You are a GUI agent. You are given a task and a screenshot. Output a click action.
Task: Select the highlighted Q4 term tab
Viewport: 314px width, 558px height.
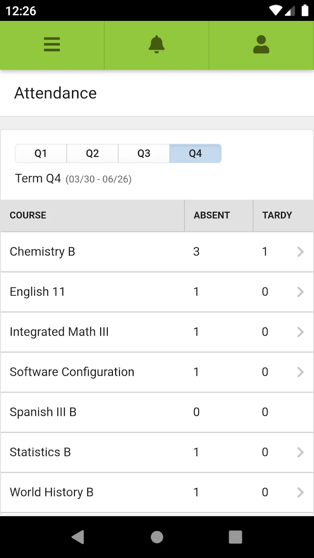point(195,153)
